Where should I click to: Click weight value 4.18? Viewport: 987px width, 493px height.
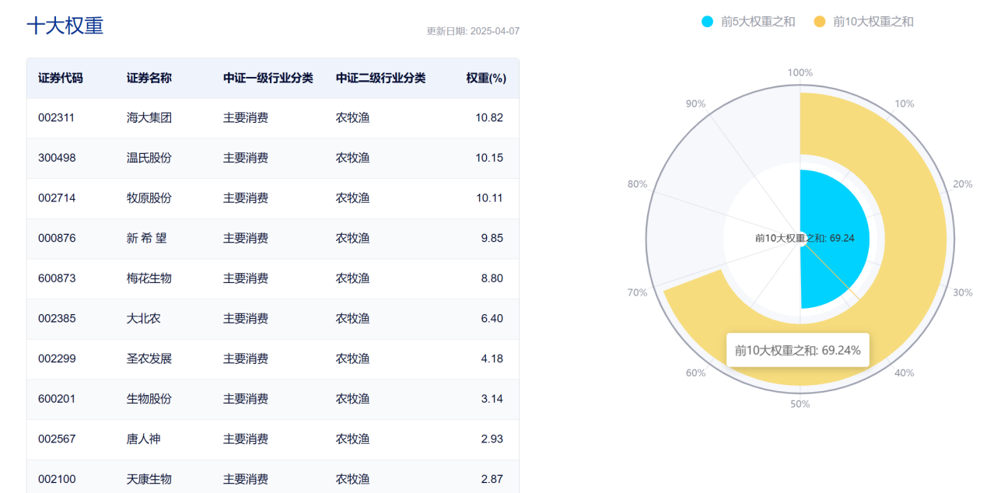pyautogui.click(x=492, y=358)
